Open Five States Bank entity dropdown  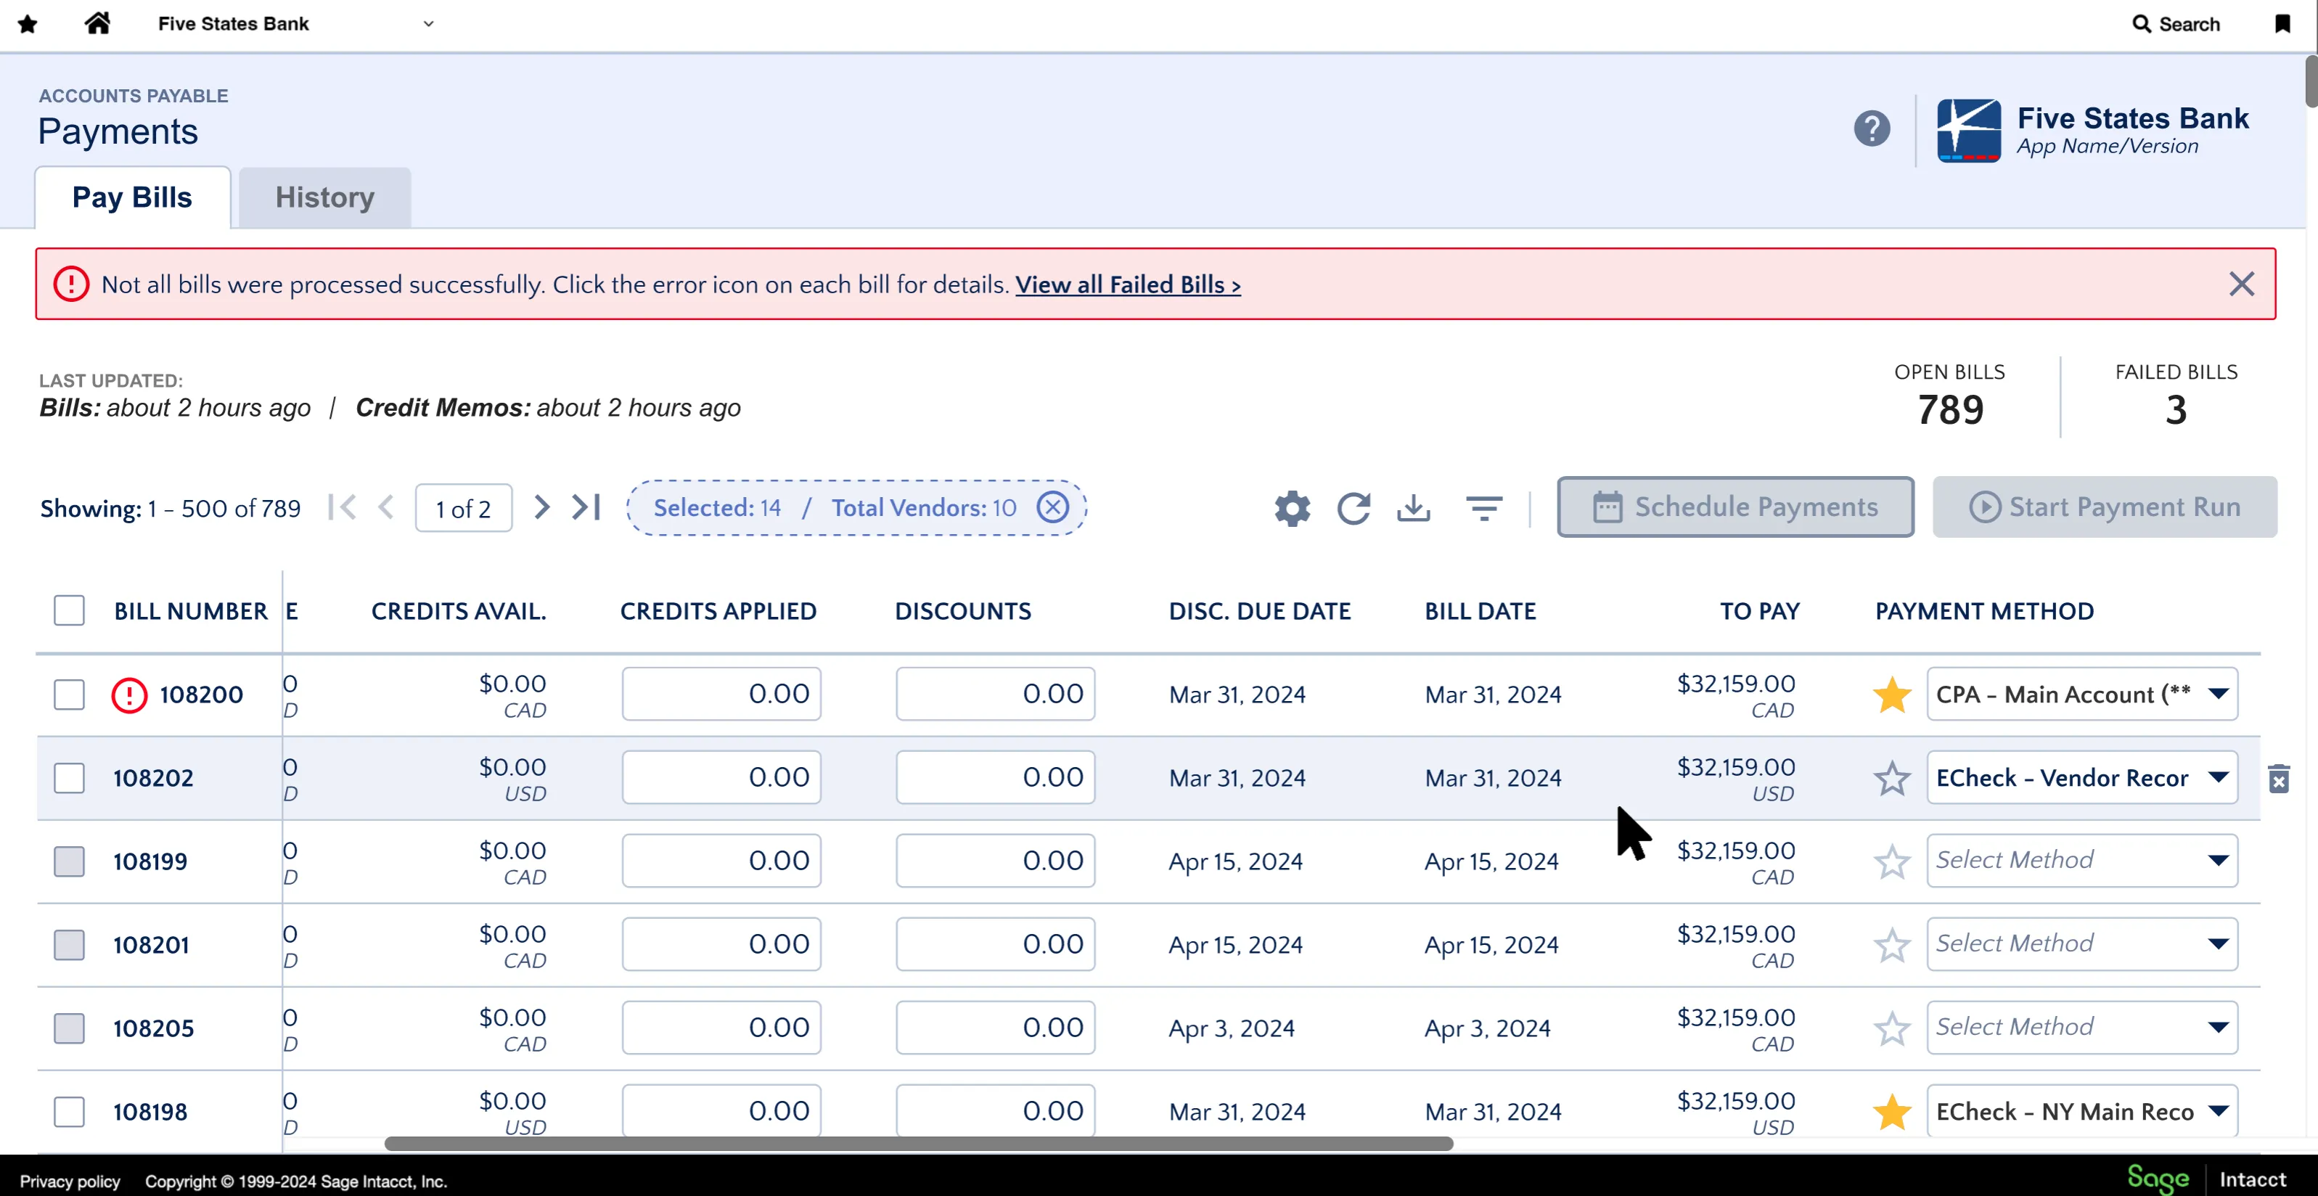tap(296, 24)
